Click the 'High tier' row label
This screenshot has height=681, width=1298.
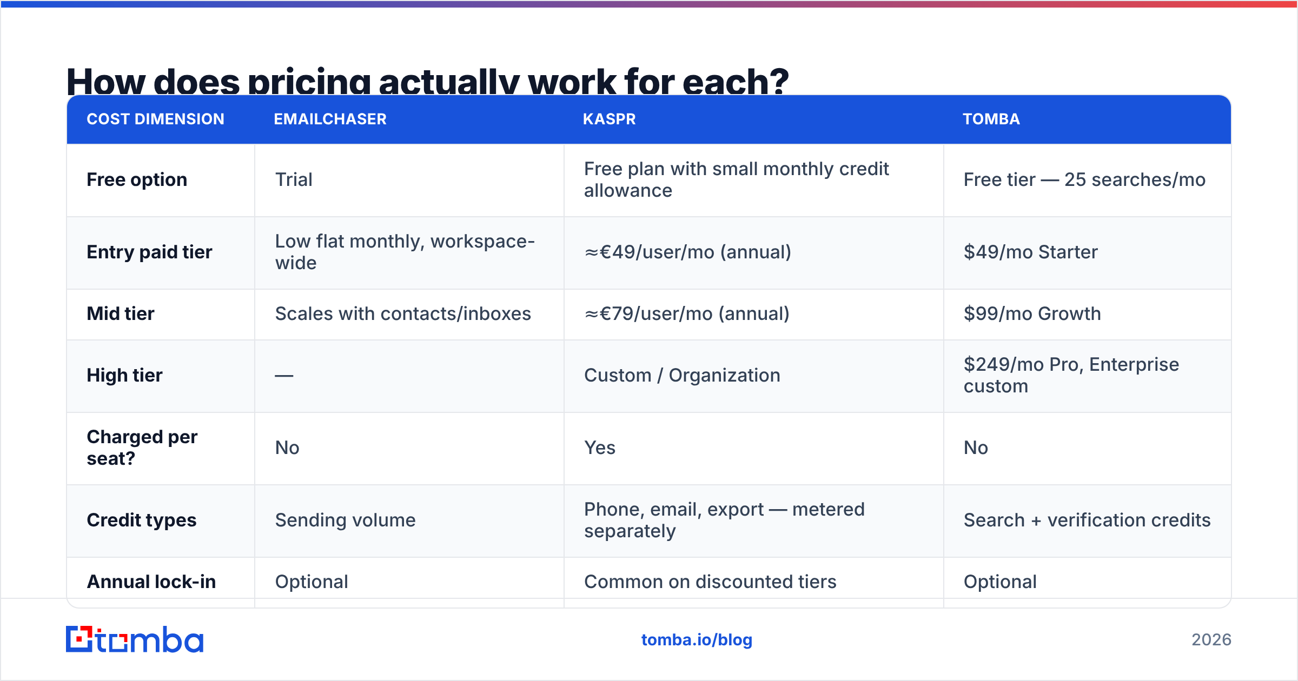click(x=124, y=375)
